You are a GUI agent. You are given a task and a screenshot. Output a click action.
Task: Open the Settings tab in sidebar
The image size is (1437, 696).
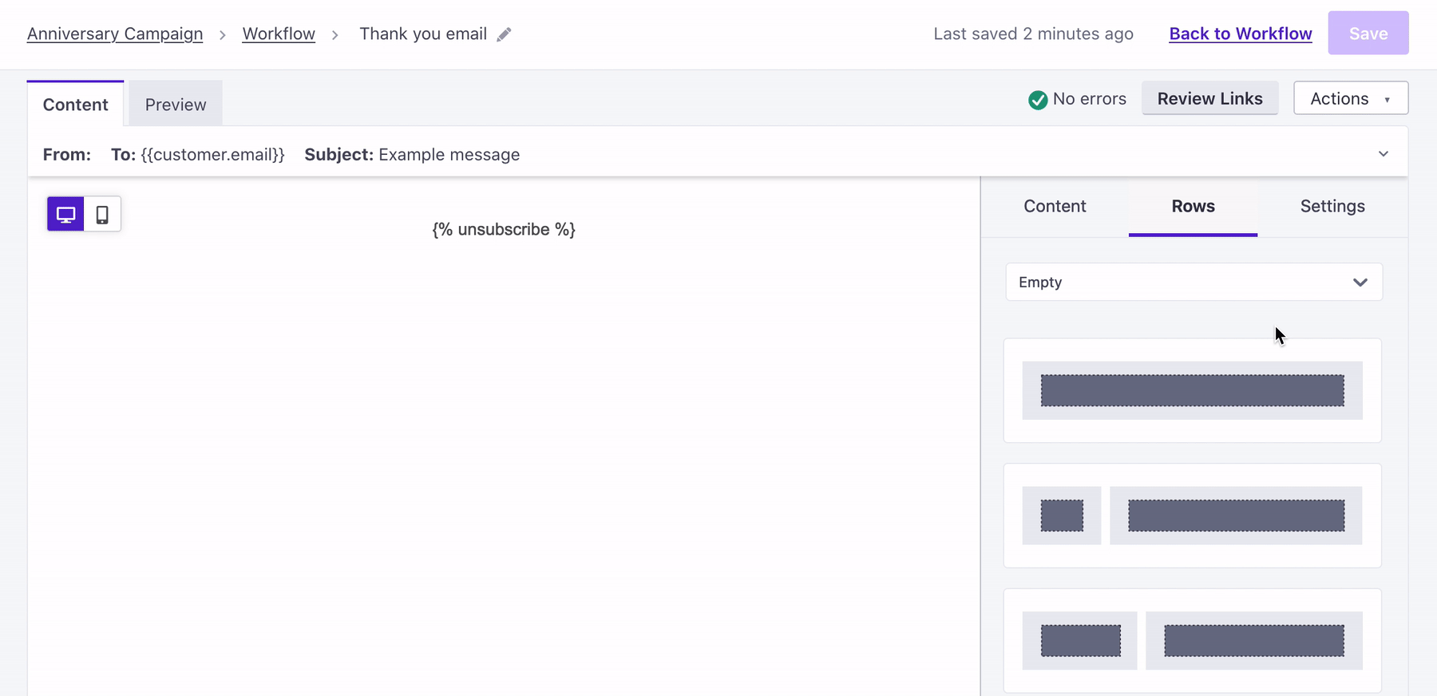1332,206
